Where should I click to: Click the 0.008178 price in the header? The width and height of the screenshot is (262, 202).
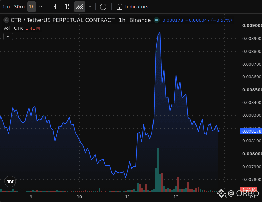point(173,20)
